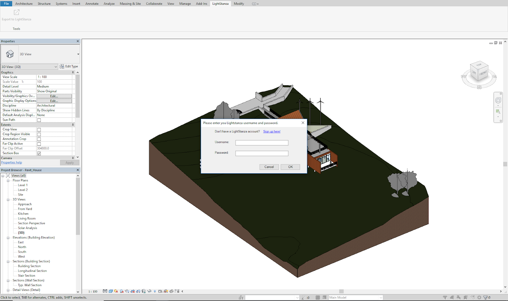Open the File menu
The image size is (508, 301).
(x=6, y=3)
